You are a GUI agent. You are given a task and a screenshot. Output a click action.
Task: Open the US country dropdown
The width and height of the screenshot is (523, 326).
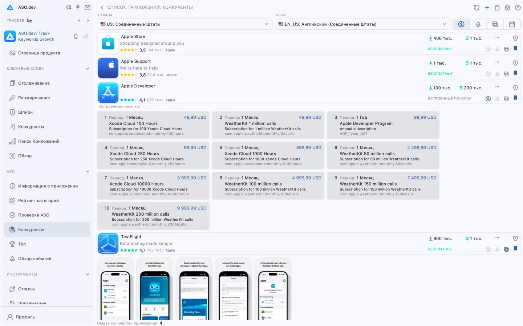pos(185,24)
